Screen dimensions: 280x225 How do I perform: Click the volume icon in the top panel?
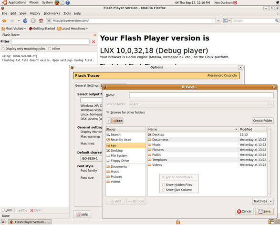pyautogui.click(x=176, y=2)
